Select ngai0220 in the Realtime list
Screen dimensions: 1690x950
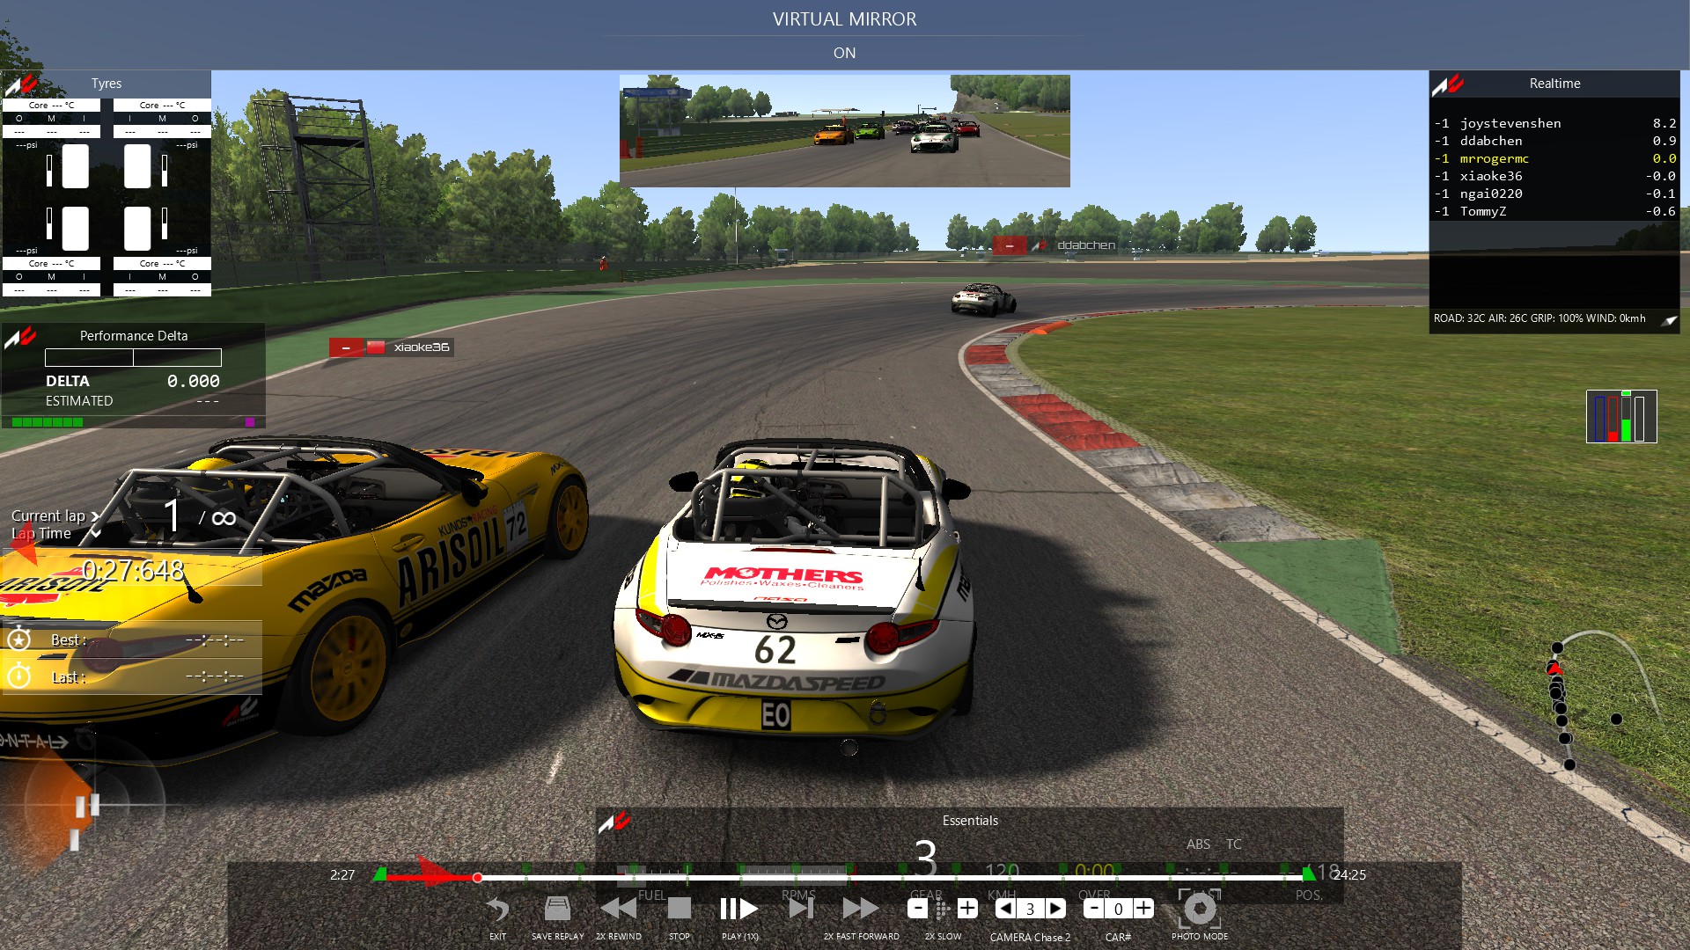coord(1554,194)
